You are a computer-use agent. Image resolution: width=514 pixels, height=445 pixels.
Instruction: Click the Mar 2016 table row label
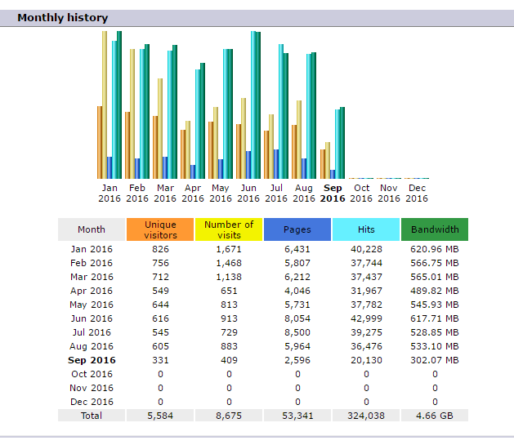tap(92, 277)
